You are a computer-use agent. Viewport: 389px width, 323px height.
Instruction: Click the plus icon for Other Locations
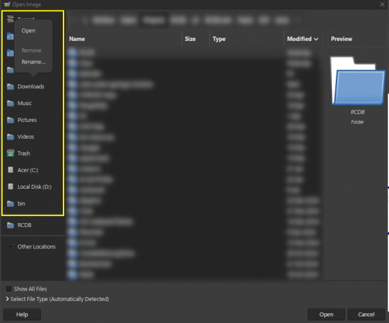click(10, 246)
